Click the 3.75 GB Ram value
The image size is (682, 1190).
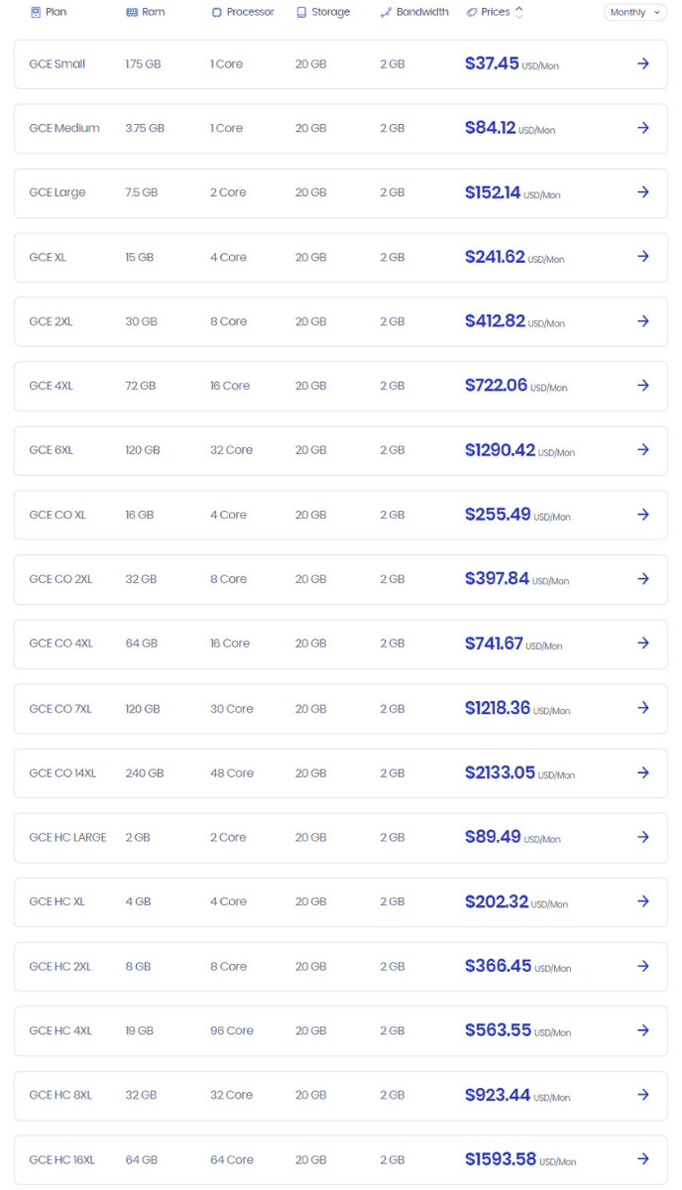(145, 128)
